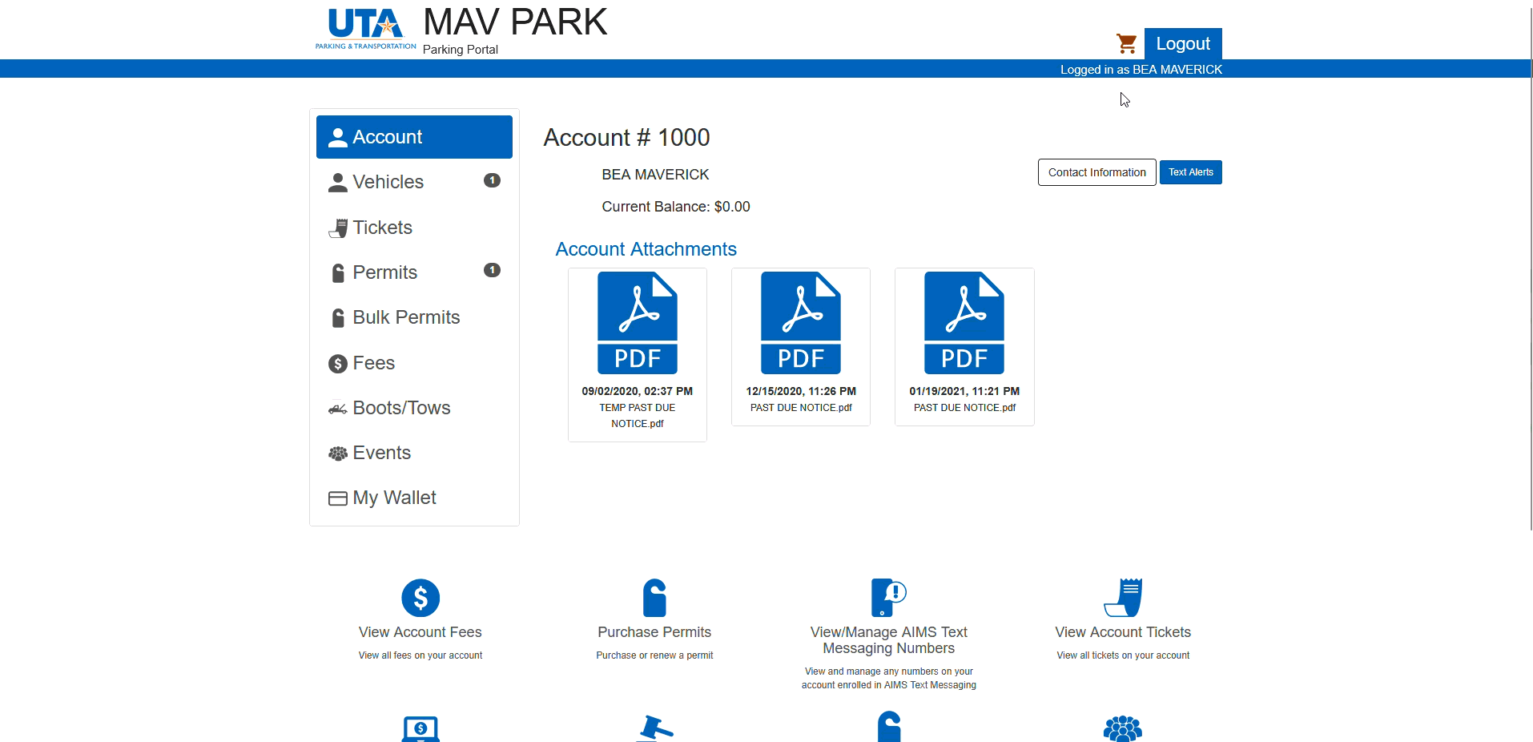Image resolution: width=1533 pixels, height=742 pixels.
Task: Open the 09/02/2020 TEMP PAST DUE PDF
Action: point(638,324)
